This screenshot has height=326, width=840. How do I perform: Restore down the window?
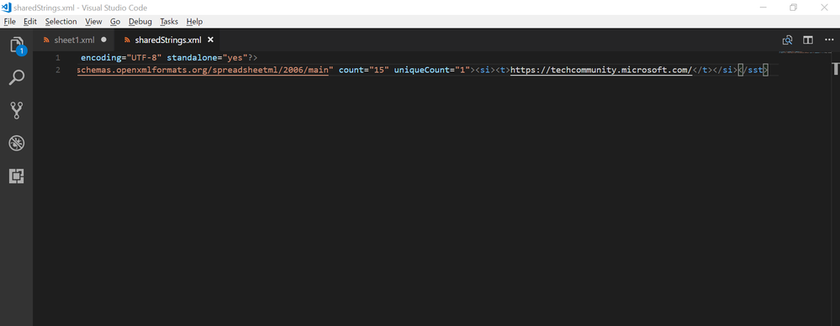(793, 8)
